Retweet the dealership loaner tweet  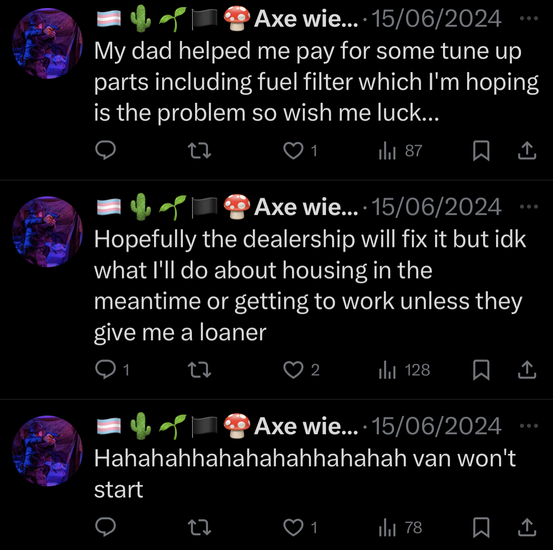point(199,370)
